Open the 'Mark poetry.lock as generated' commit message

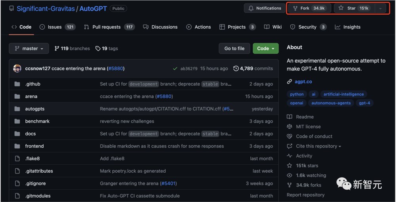pos(133,171)
